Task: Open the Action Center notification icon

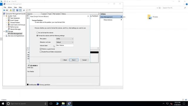Action: pos(184,103)
